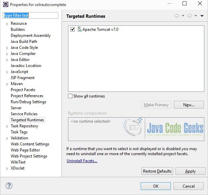Expand the Java Compiler node
Screen dimensions: 208x195
point(7,54)
